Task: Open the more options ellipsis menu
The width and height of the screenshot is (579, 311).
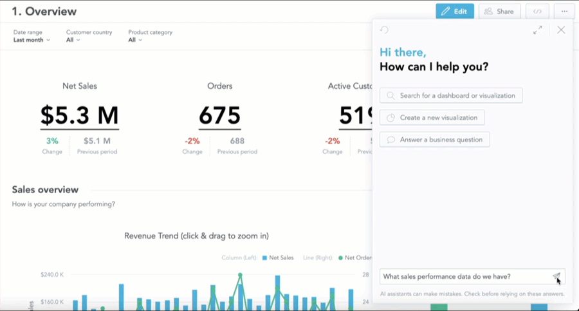Action: point(564,12)
